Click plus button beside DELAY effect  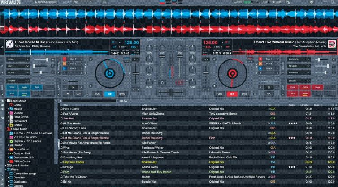coord(53,59)
